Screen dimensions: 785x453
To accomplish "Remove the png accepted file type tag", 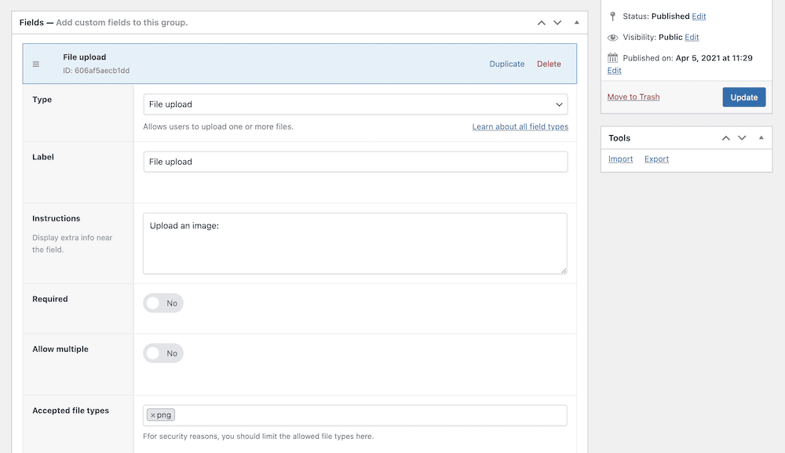I will click(x=152, y=415).
